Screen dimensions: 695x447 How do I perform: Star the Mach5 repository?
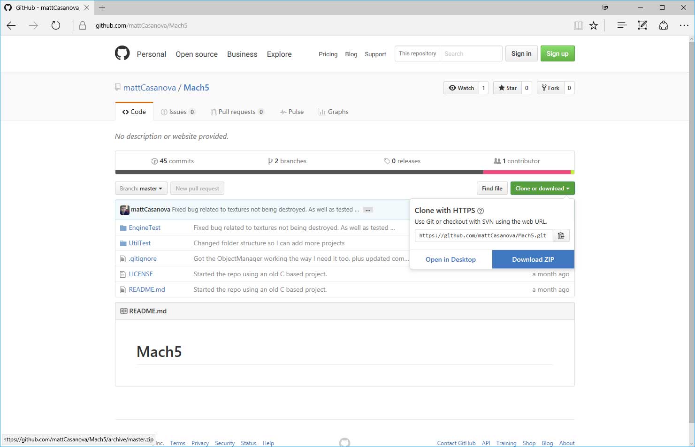[507, 88]
